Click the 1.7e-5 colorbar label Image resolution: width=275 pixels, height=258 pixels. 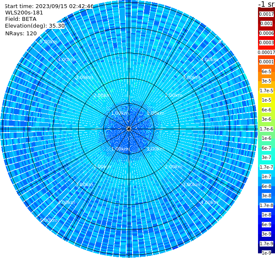266,91
